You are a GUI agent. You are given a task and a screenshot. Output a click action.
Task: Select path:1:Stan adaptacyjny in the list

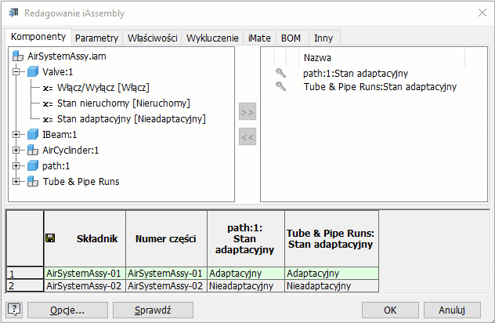pyautogui.click(x=356, y=74)
